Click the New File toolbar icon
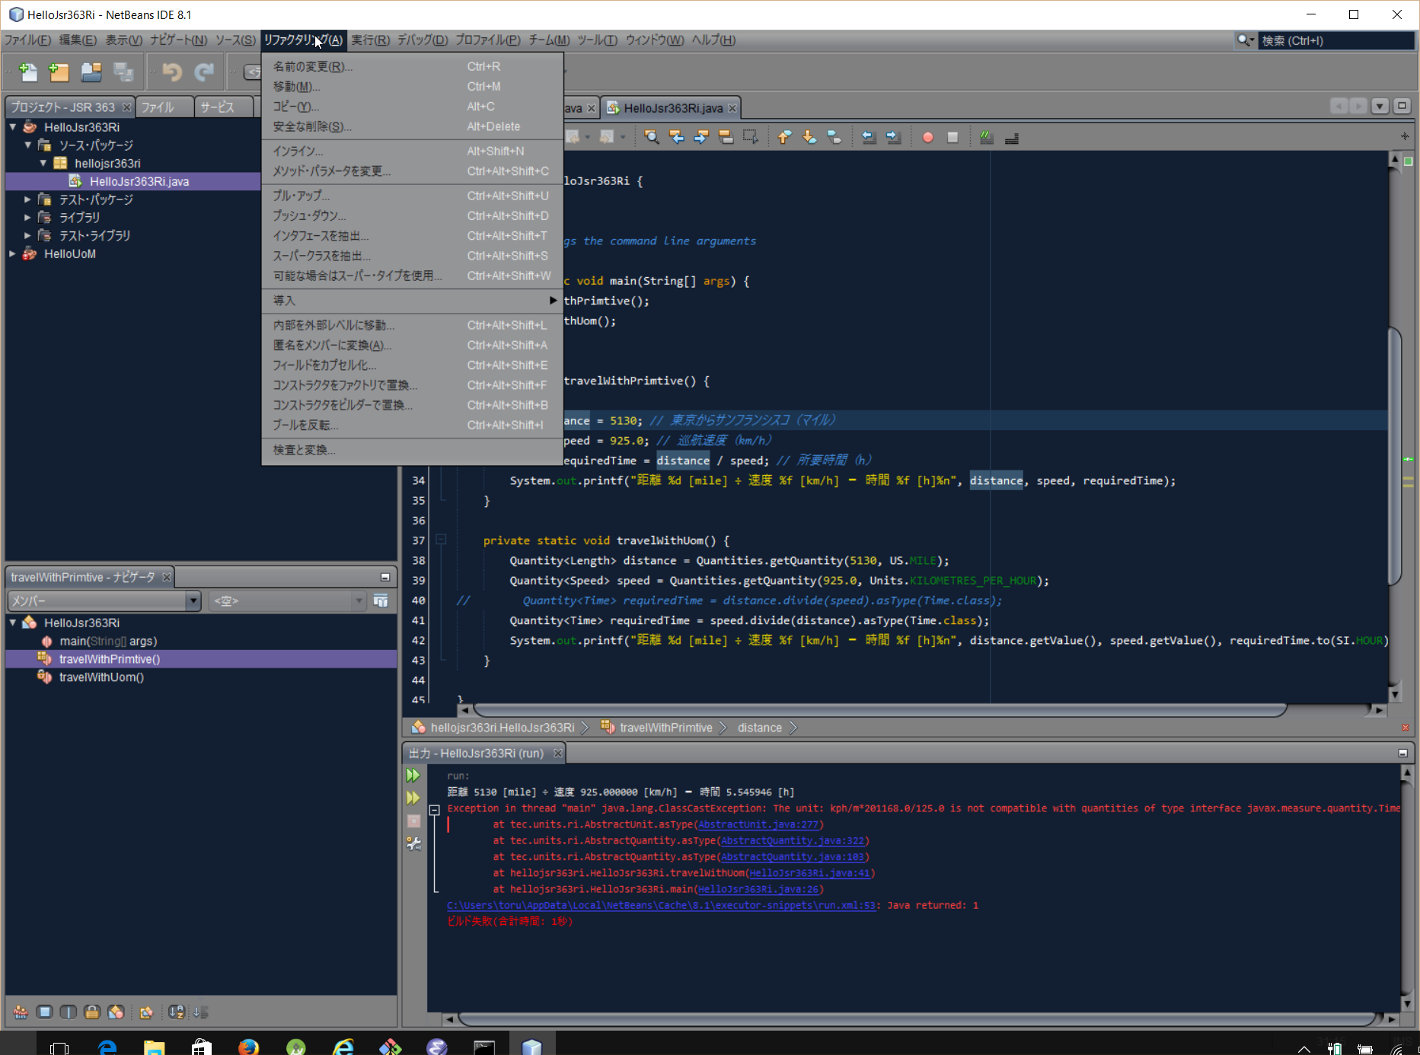Screen dimensions: 1420x1055 click(x=28, y=72)
